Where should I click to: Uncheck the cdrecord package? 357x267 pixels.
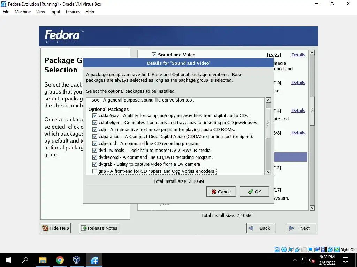[x=94, y=144]
